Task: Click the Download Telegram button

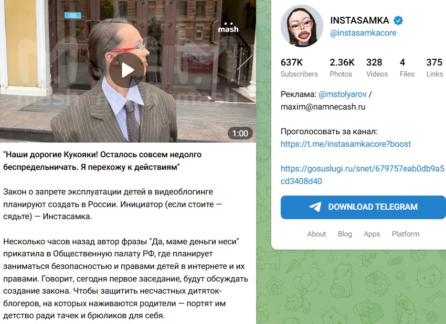Action: 363,207
